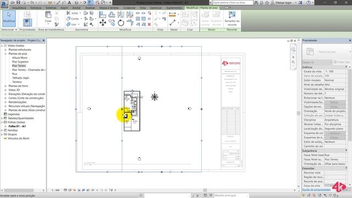Image resolution: width=352 pixels, height=198 pixels.
Task: Toggle the Recorte de anotação checkbox
Action: coord(326,182)
